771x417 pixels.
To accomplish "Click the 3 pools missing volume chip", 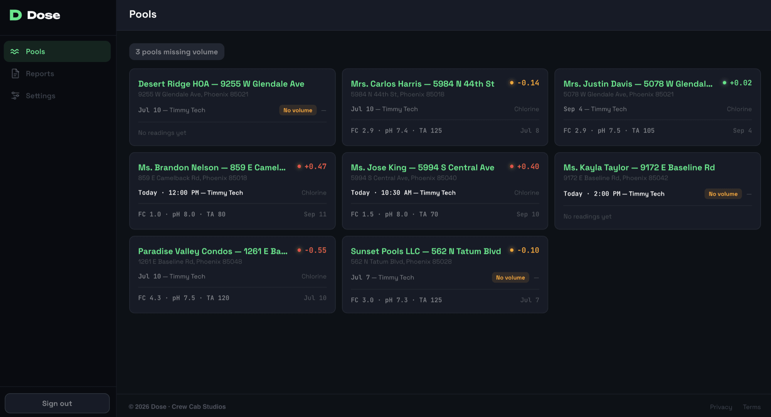I will (177, 52).
